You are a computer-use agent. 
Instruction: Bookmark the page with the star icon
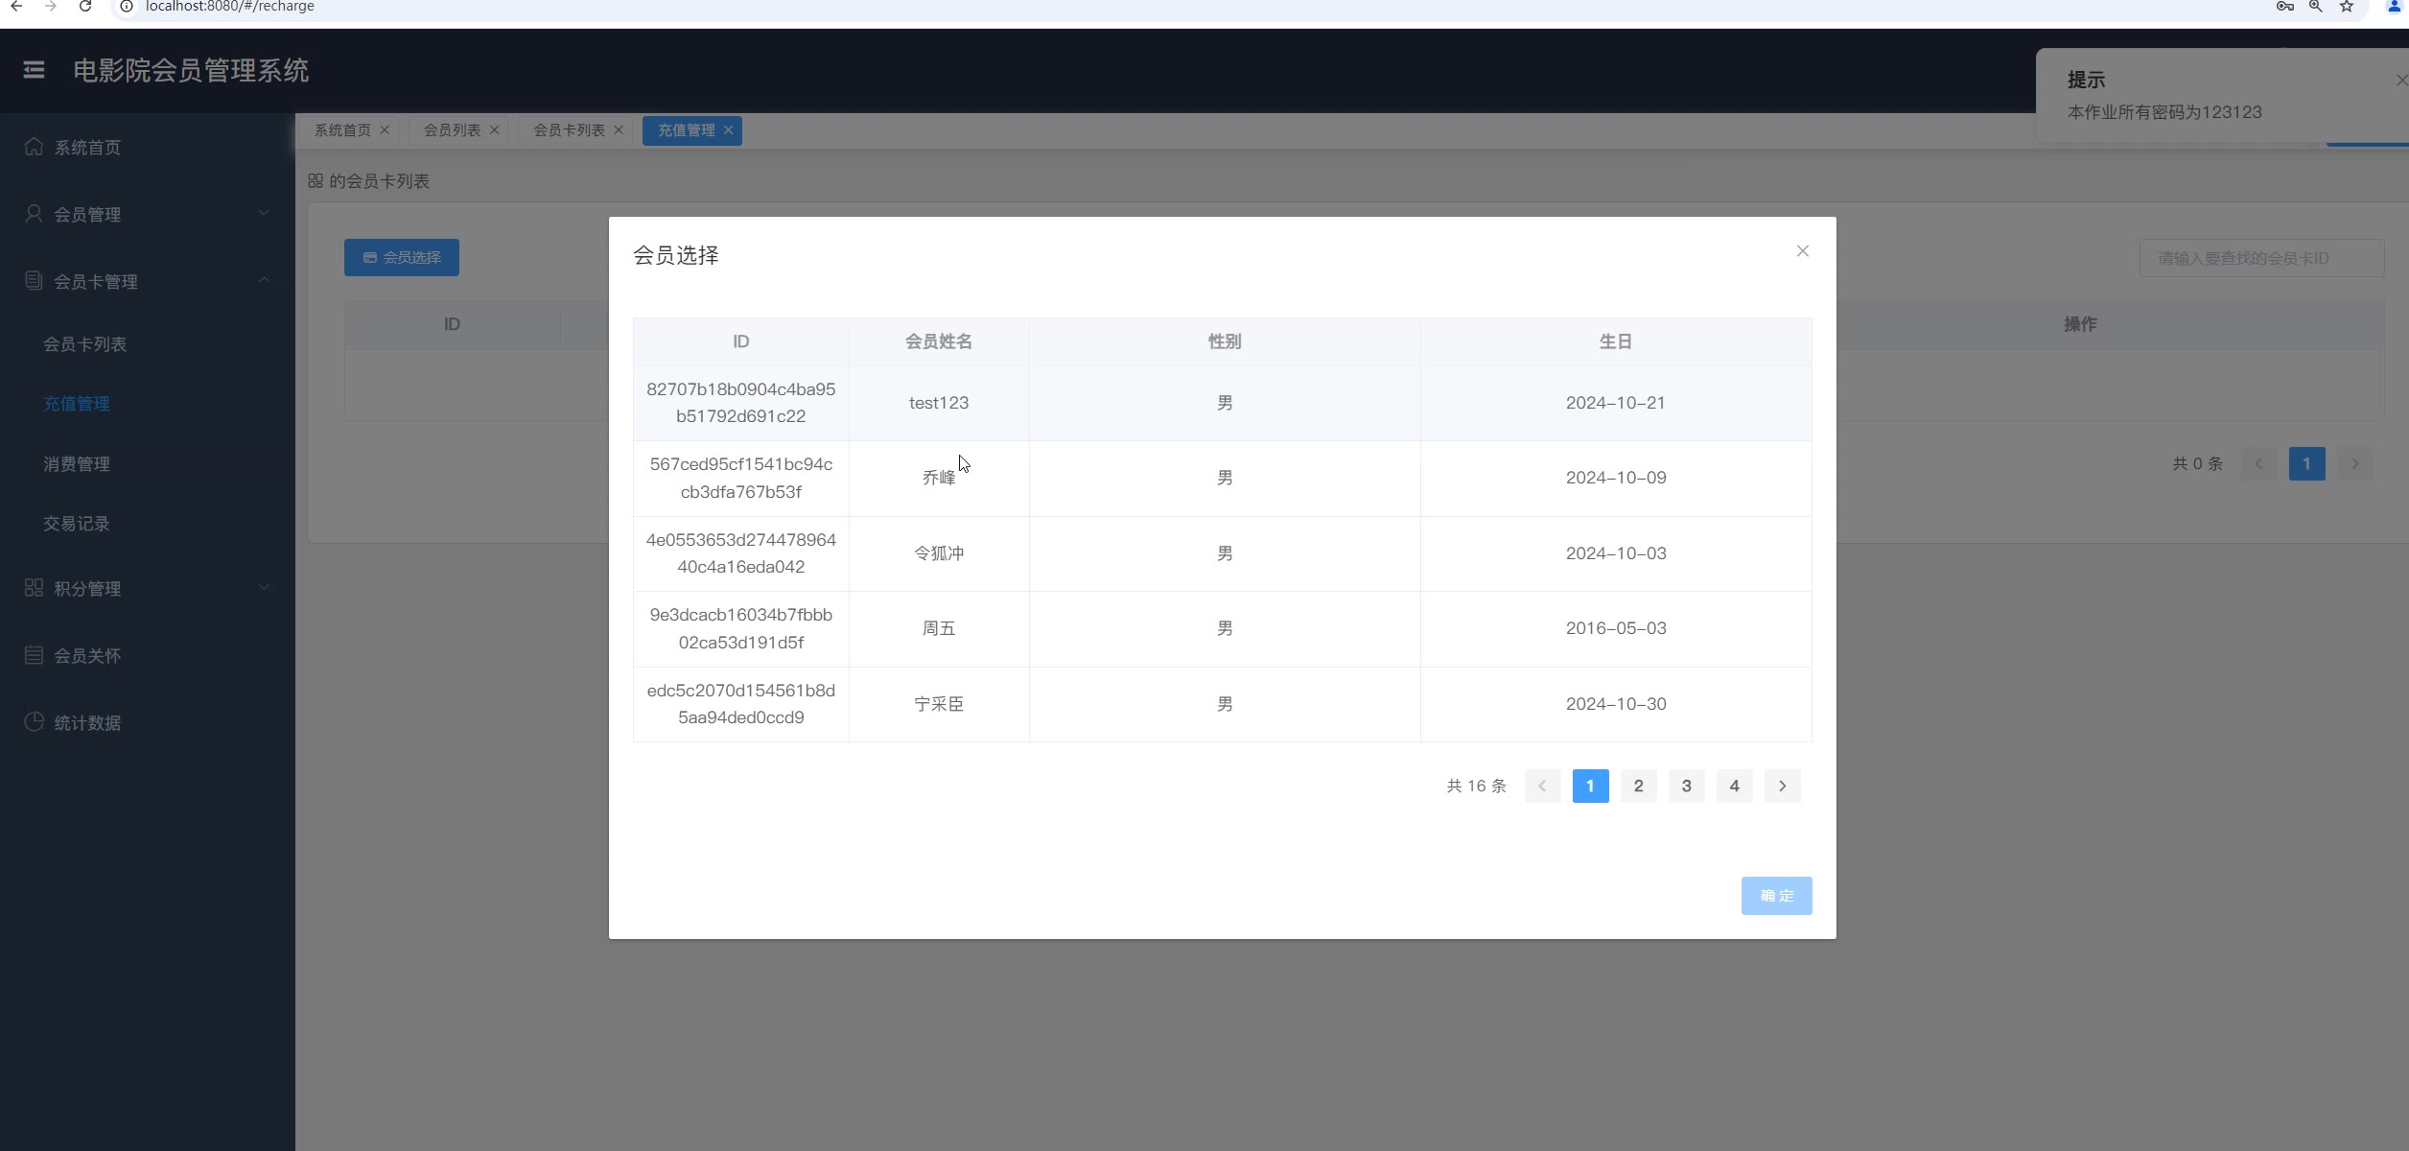point(2346,7)
